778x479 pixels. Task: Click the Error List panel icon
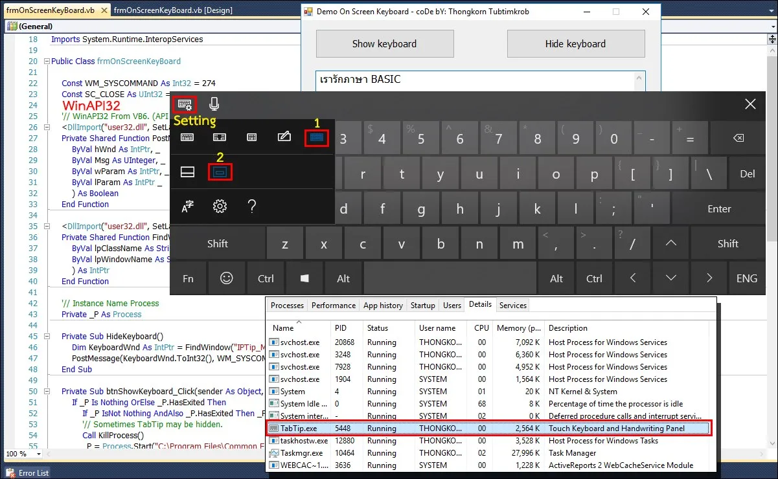tap(11, 473)
